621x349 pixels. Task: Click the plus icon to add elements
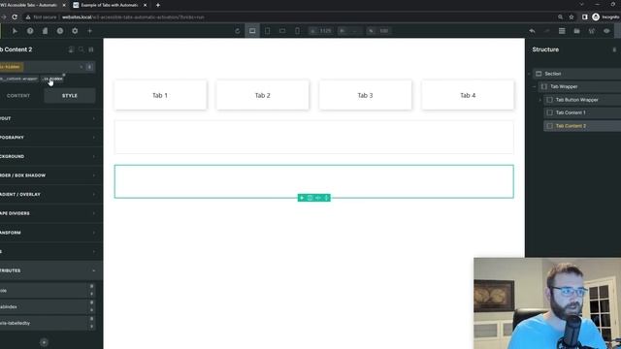89,31
